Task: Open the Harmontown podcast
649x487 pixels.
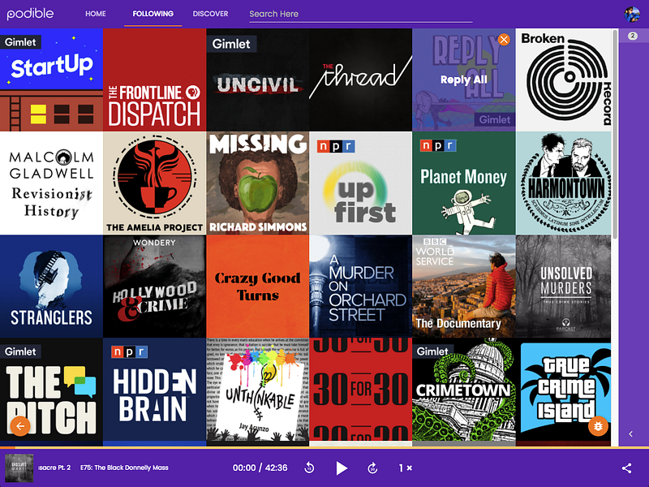Action: coord(563,183)
